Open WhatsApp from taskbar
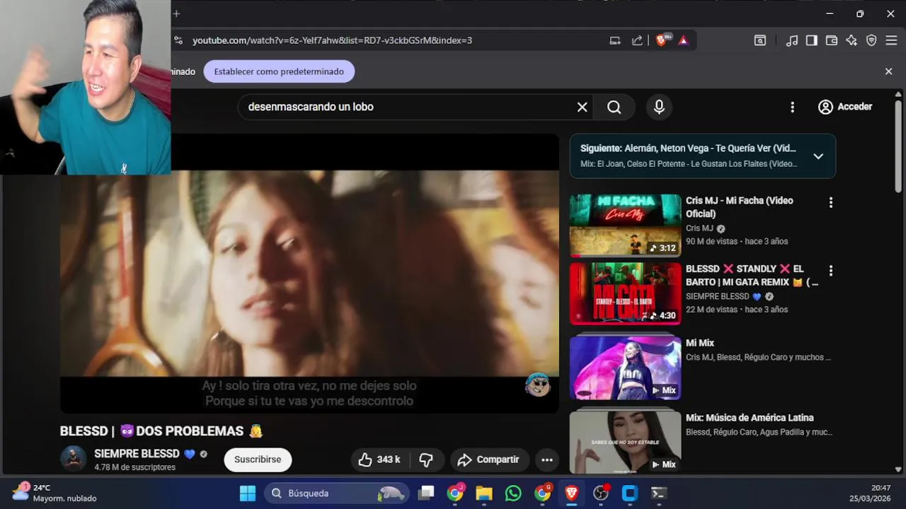906x509 pixels. [513, 493]
